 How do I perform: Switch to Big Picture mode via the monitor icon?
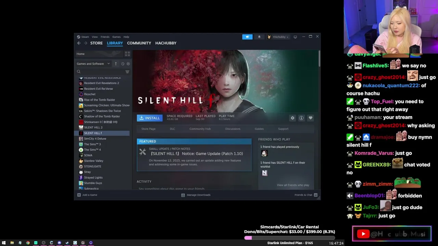(295, 37)
